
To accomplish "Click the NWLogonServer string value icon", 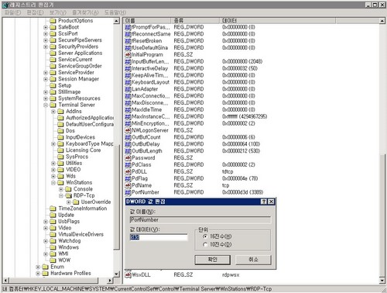I will [128, 130].
